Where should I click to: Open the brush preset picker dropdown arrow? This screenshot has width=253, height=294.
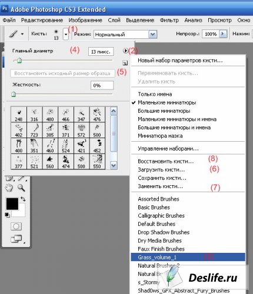pos(66,34)
